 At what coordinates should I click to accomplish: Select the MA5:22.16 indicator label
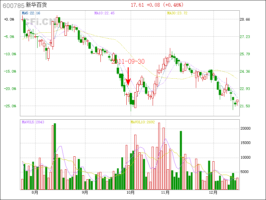pos(31,13)
